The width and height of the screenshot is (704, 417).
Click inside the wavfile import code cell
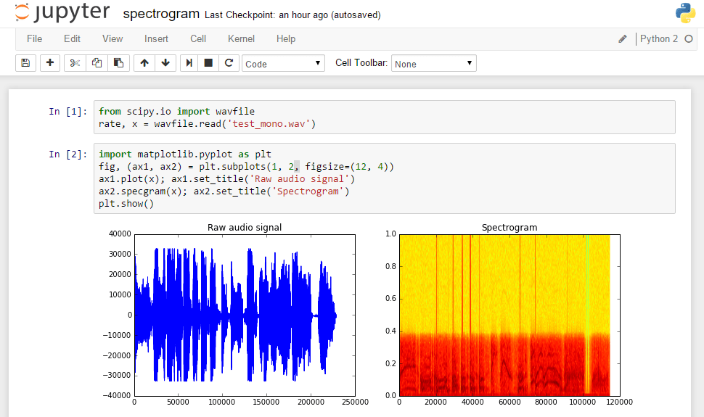click(385, 117)
